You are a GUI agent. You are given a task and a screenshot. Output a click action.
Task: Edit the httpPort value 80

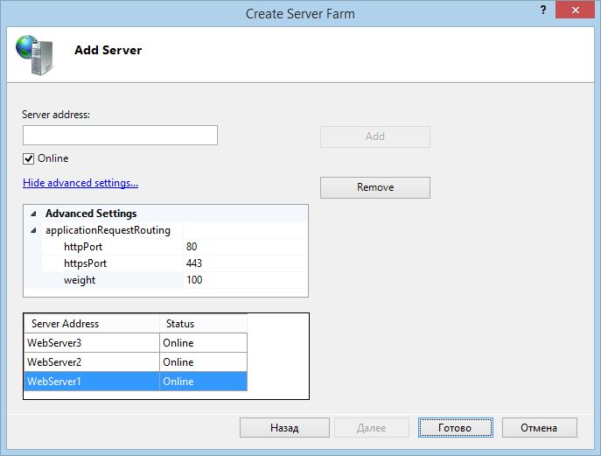pos(245,247)
